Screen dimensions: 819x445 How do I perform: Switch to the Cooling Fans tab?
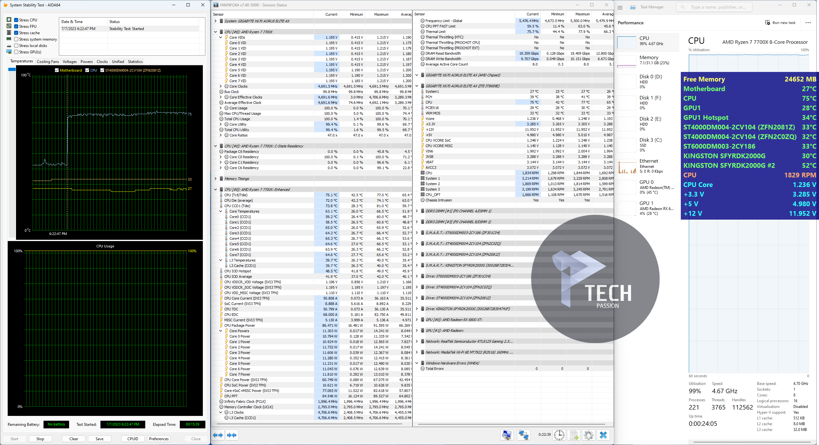(x=48, y=62)
